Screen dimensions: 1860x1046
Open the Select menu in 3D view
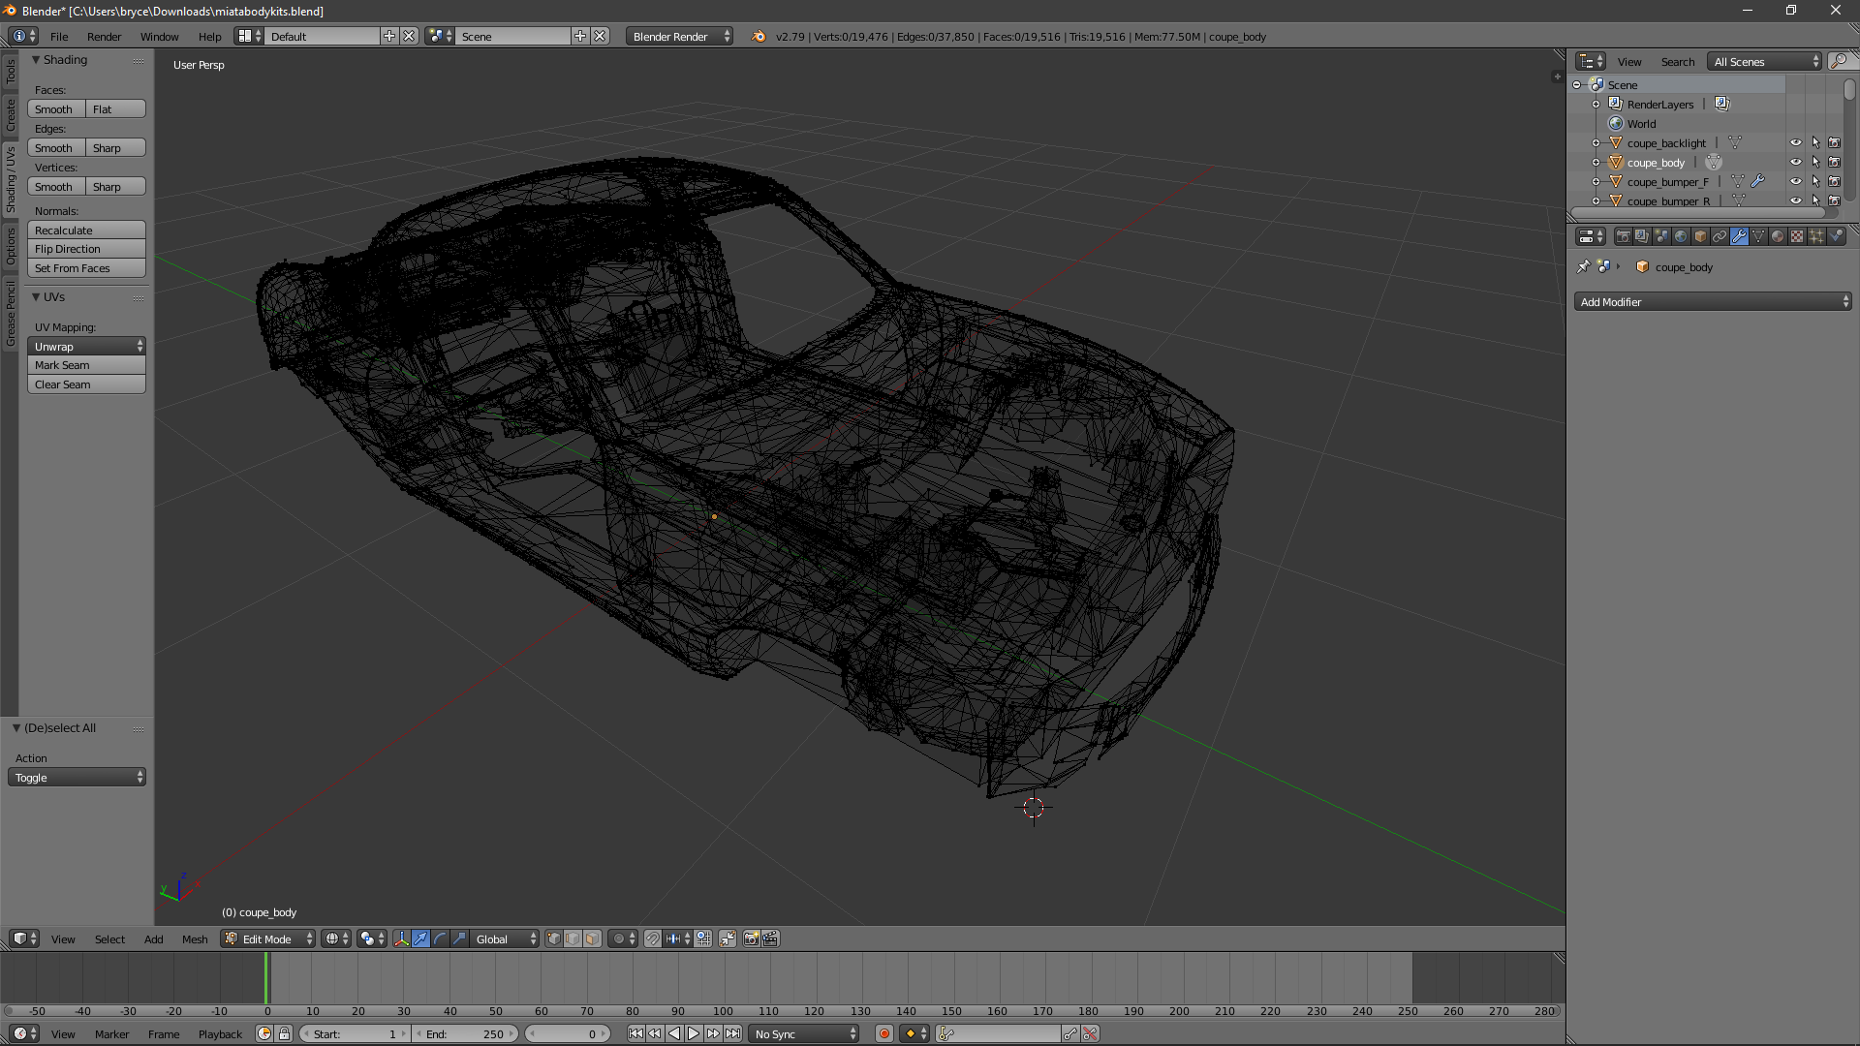pyautogui.click(x=109, y=939)
